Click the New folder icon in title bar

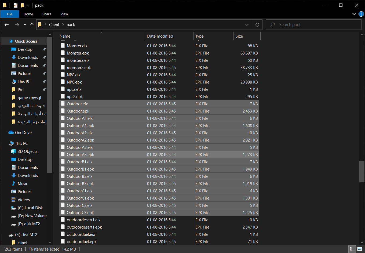point(22,5)
